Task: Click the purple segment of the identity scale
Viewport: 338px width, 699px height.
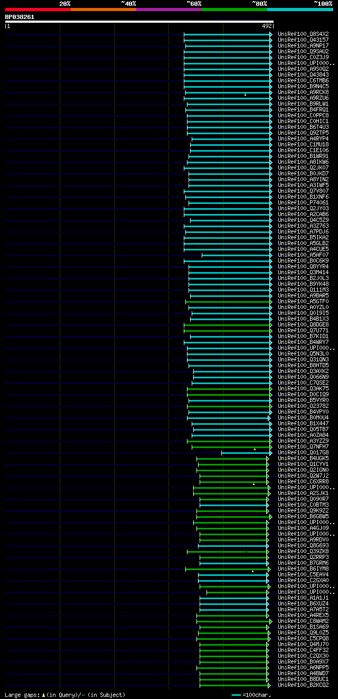Action: coord(169,10)
